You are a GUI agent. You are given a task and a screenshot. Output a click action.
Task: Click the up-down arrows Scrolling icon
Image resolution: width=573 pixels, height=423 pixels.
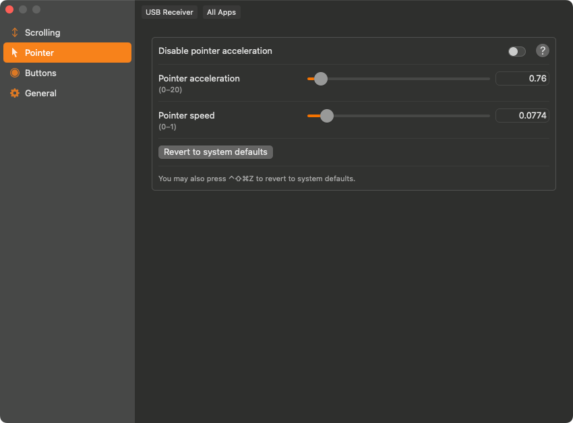[15, 32]
